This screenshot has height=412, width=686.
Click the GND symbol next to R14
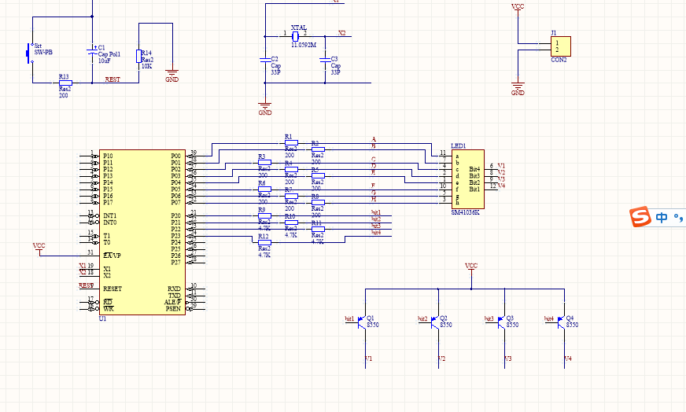(x=172, y=76)
